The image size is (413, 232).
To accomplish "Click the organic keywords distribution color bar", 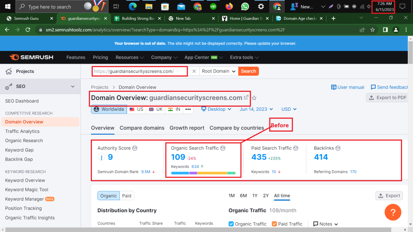I will coord(203,173).
